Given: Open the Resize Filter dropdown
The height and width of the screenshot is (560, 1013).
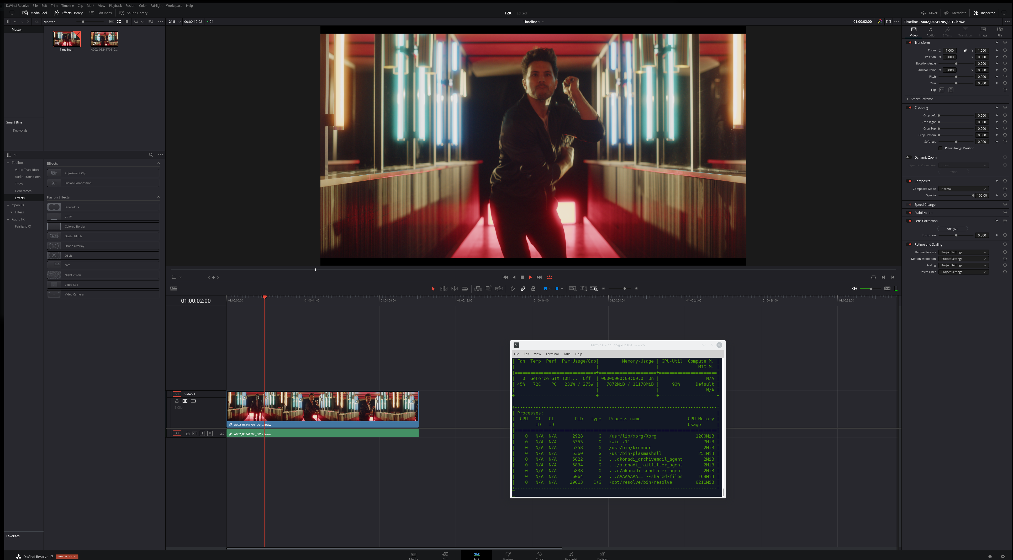Looking at the screenshot, I should tap(963, 272).
